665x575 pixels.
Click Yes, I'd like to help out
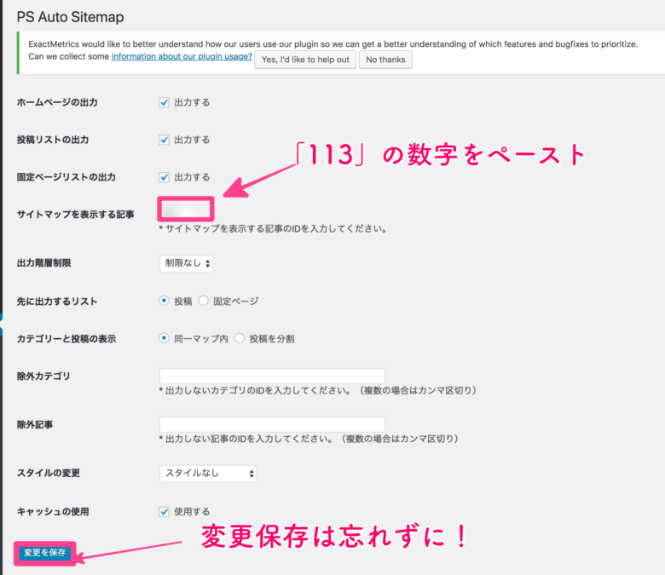tap(305, 60)
